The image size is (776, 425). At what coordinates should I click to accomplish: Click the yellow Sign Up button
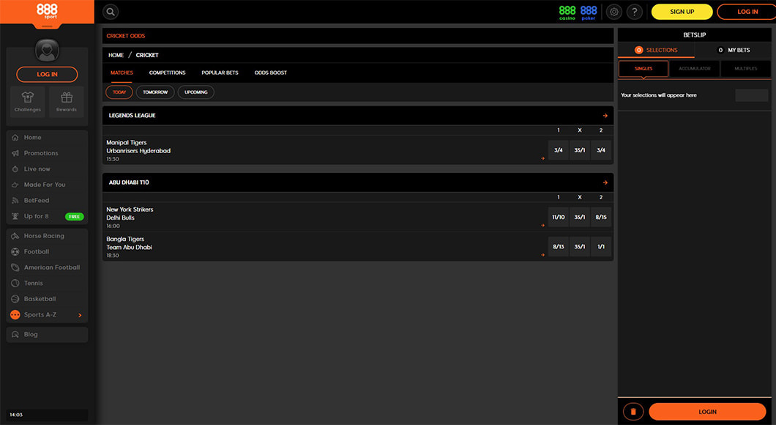[x=682, y=12]
